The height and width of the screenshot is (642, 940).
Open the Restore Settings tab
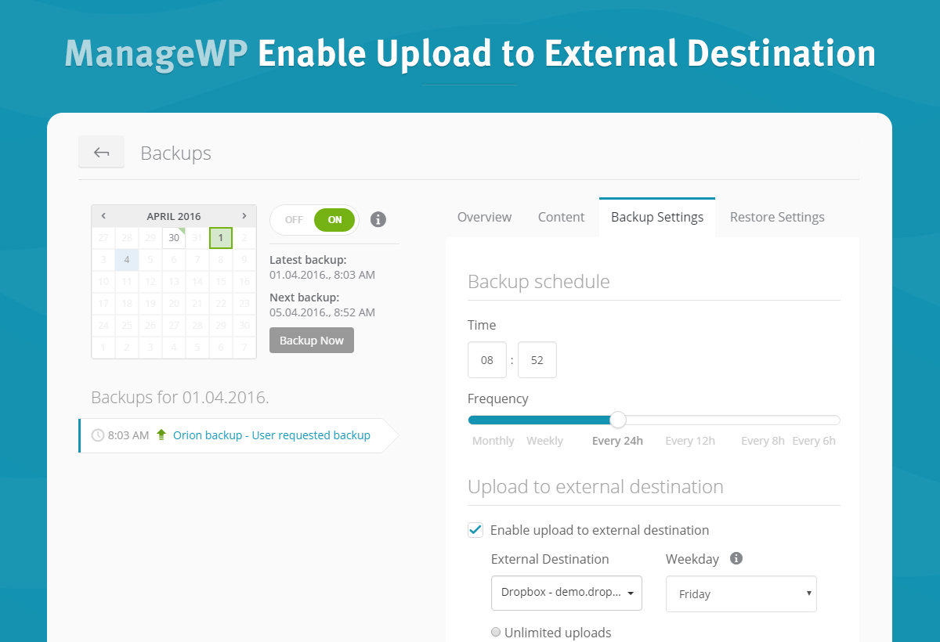coord(777,217)
